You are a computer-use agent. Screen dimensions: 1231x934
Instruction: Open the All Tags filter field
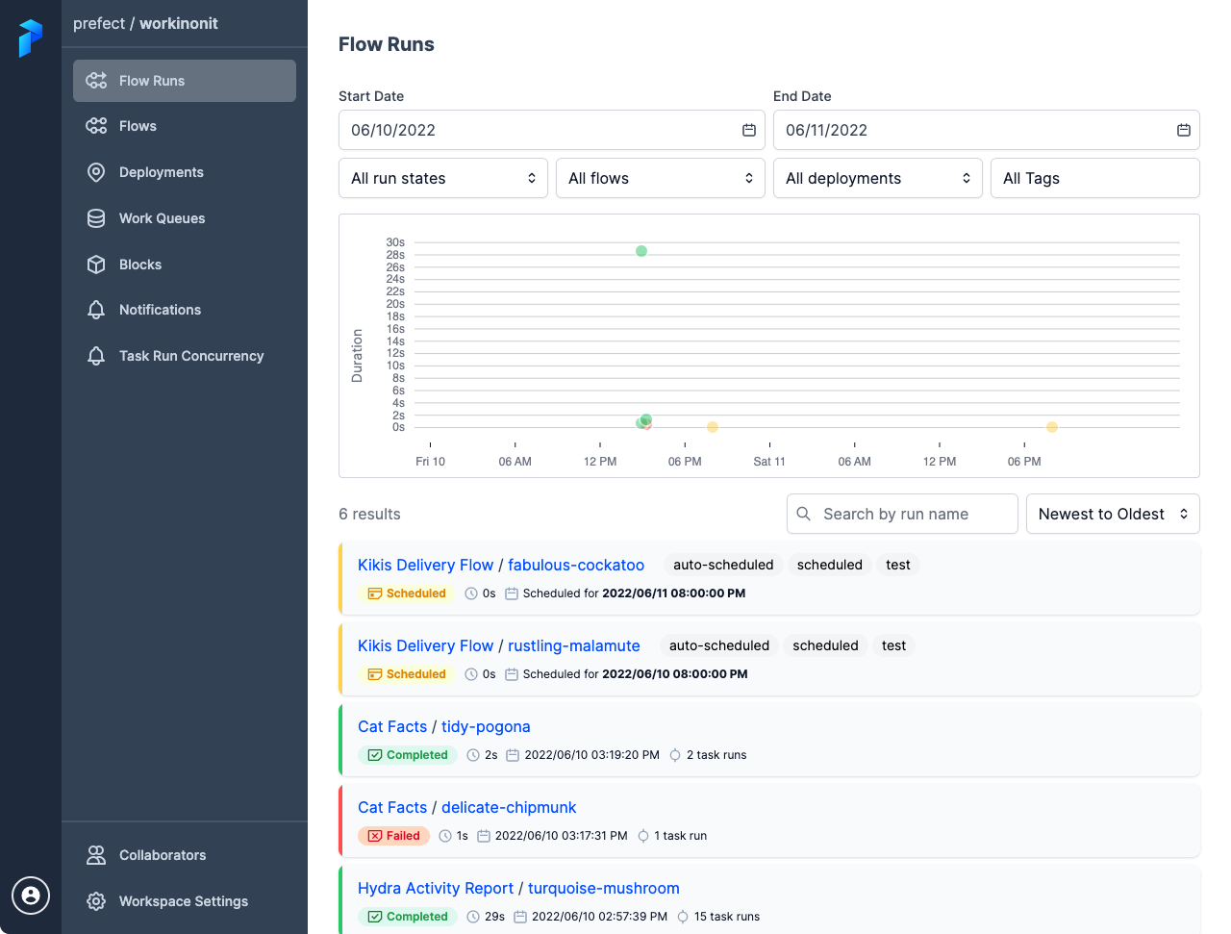[x=1095, y=178]
